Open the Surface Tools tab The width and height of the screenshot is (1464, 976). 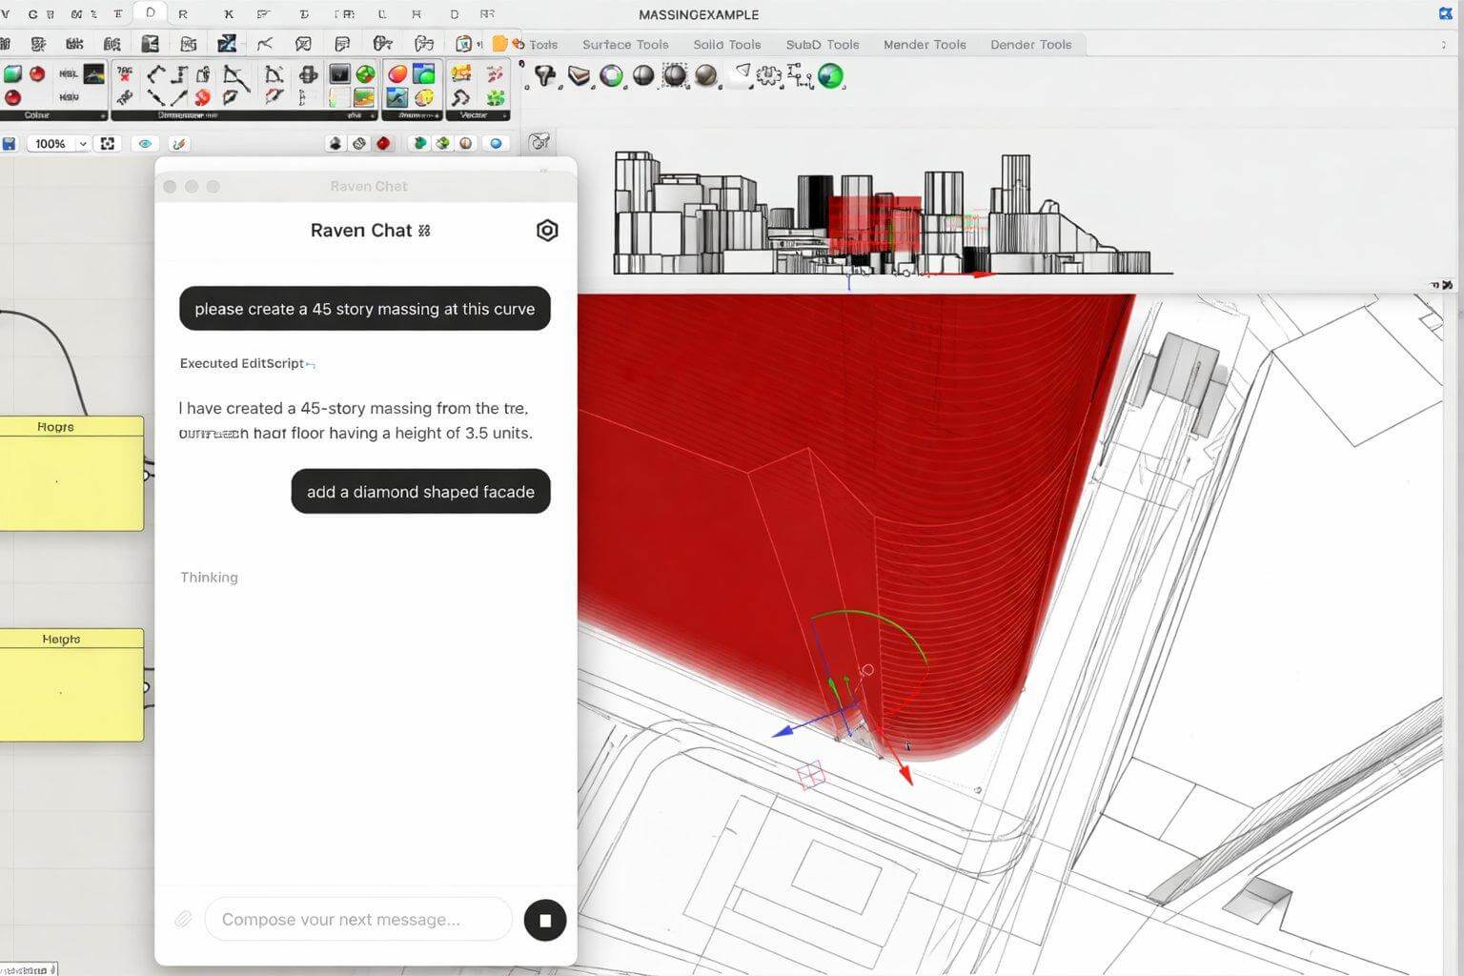coord(625,44)
